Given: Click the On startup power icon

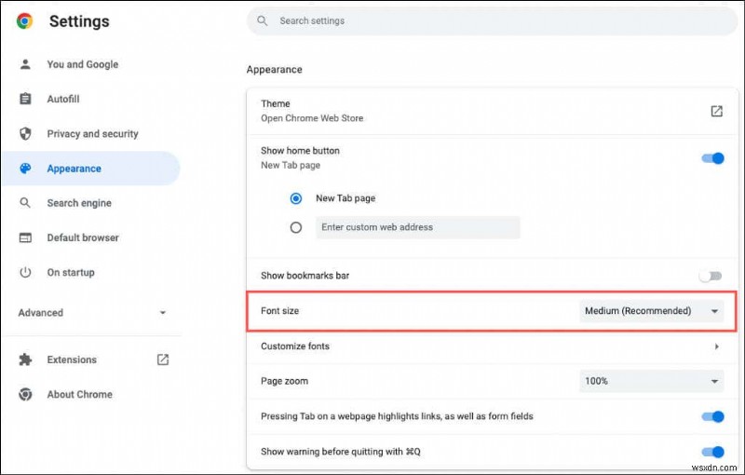Looking at the screenshot, I should (25, 272).
